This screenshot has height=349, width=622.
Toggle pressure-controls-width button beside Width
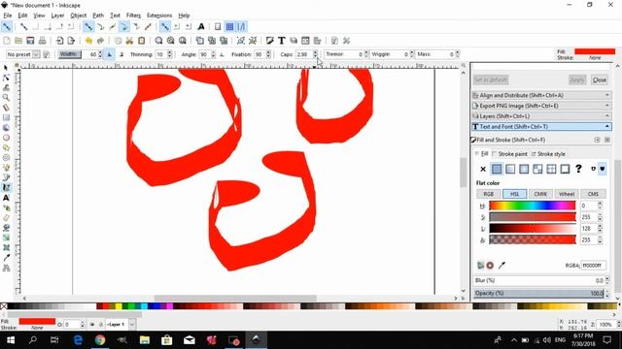(110, 54)
